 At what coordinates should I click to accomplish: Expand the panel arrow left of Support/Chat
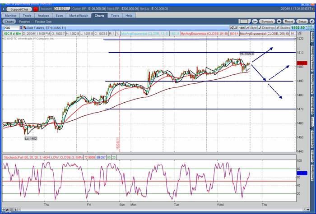tap(4, 9)
